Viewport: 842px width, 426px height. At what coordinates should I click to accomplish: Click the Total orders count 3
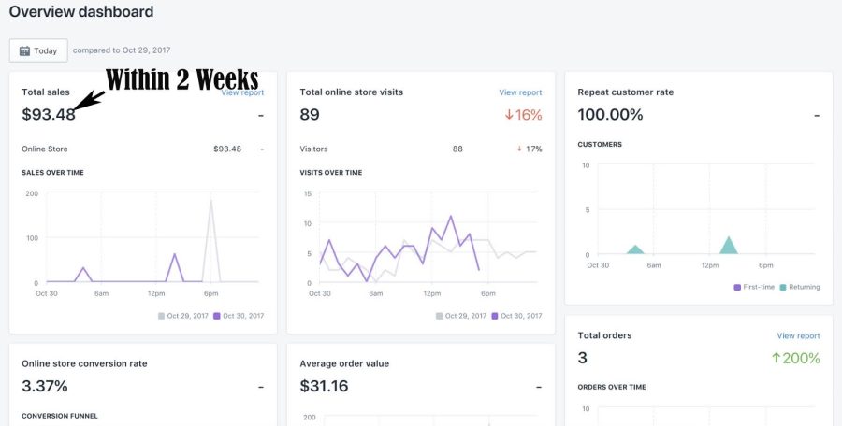click(x=583, y=358)
